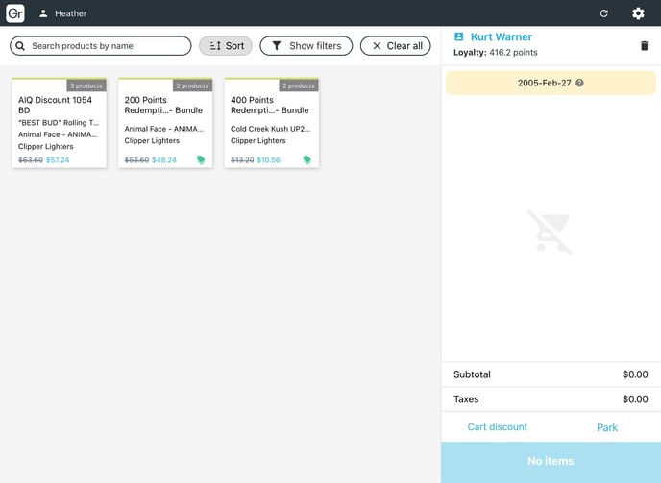
Task: Click the help icon next to 2005-Feb-27
Action: pos(579,83)
